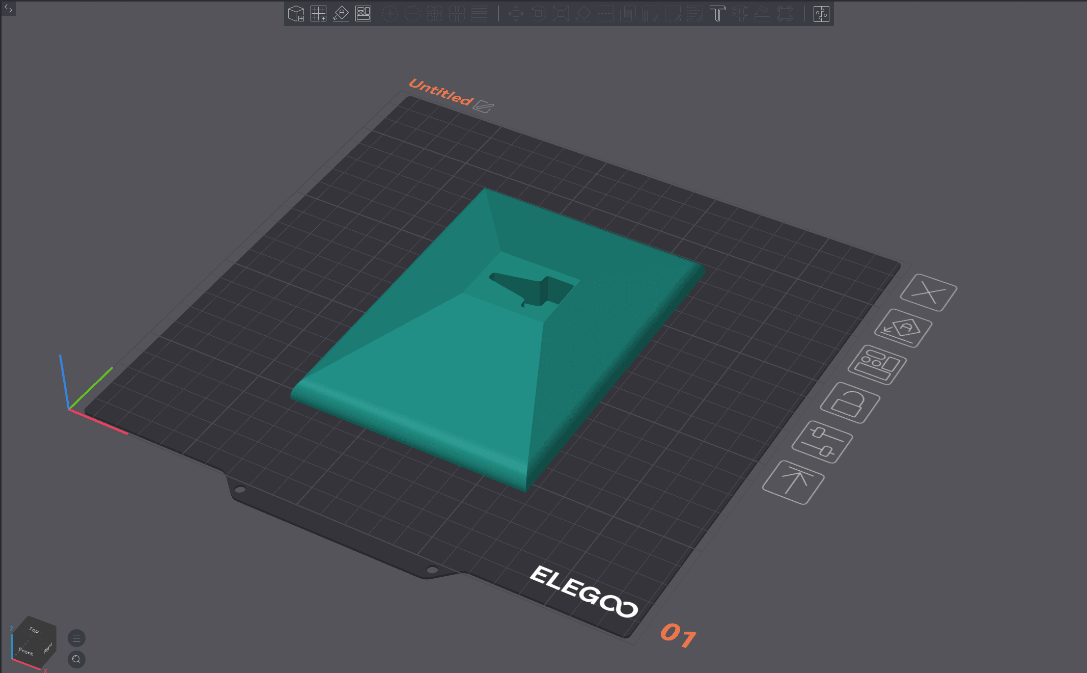Open plate settings sliders icon
Image resolution: width=1087 pixels, height=673 pixels.
coord(822,442)
